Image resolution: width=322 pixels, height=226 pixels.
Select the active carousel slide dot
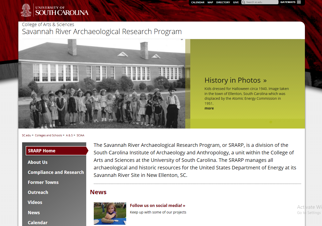[271, 122]
